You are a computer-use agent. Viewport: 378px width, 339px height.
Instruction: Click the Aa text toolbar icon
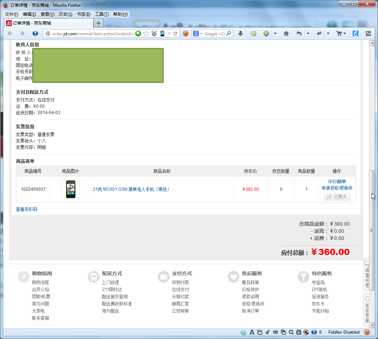(368, 34)
